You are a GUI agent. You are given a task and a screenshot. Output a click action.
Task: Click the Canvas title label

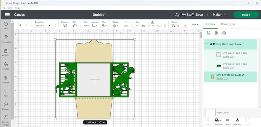(19, 15)
